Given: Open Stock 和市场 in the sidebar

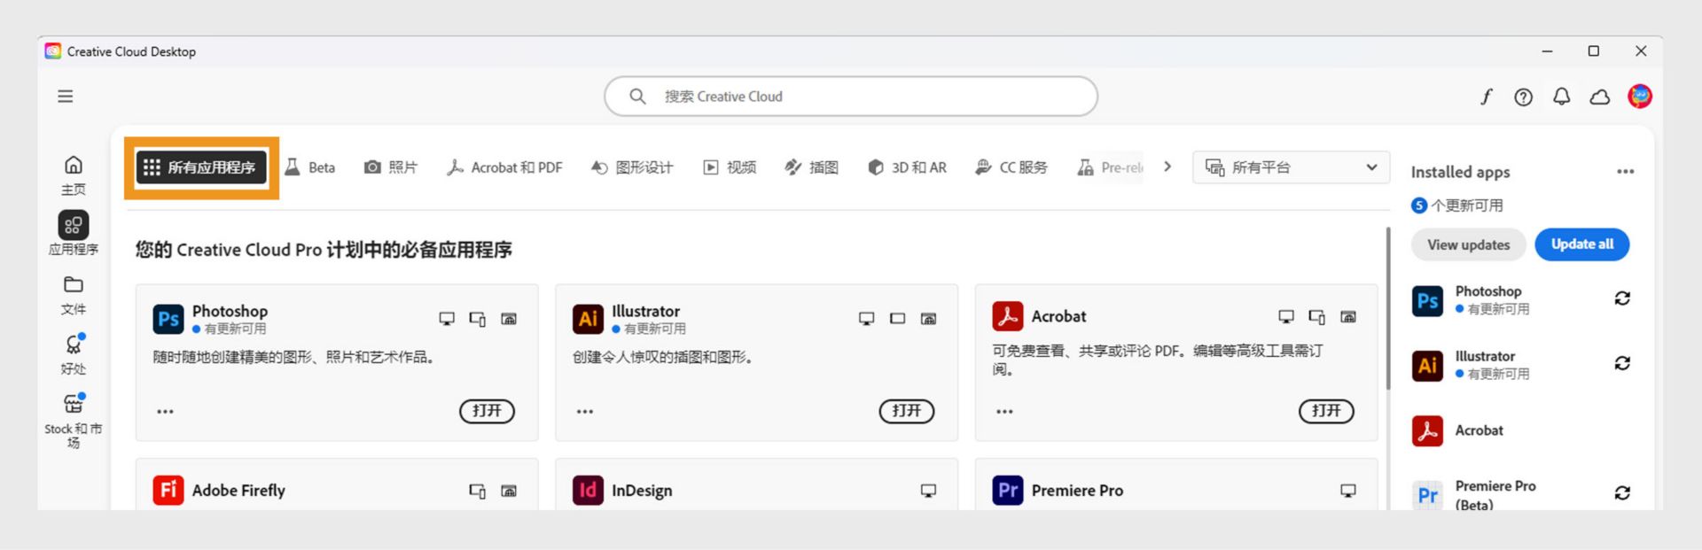Looking at the screenshot, I should tap(74, 422).
